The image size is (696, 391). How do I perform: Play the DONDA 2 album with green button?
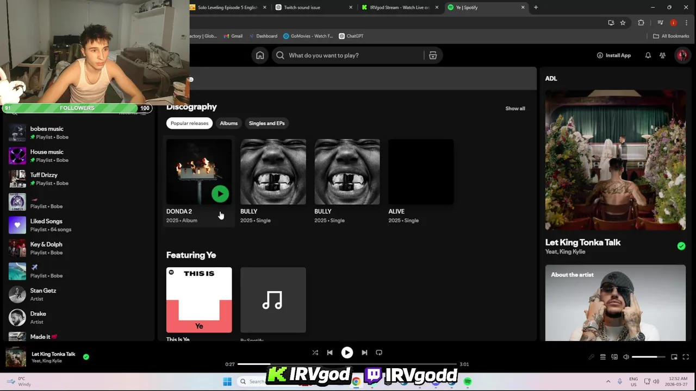(220, 194)
